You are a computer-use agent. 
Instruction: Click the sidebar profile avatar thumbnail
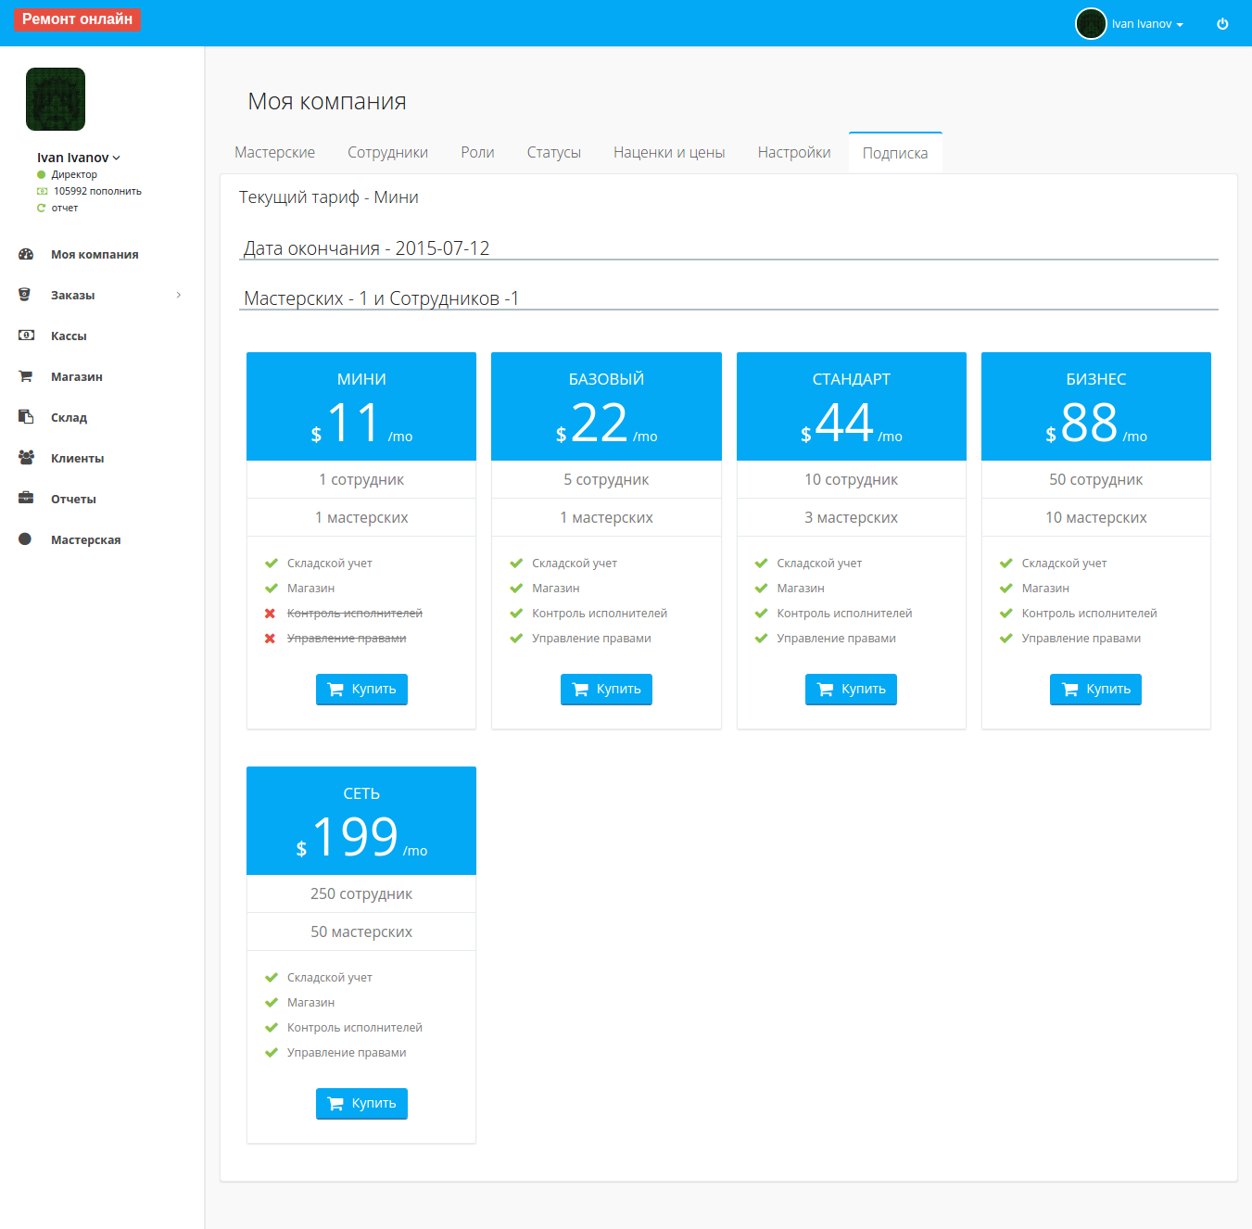click(56, 99)
